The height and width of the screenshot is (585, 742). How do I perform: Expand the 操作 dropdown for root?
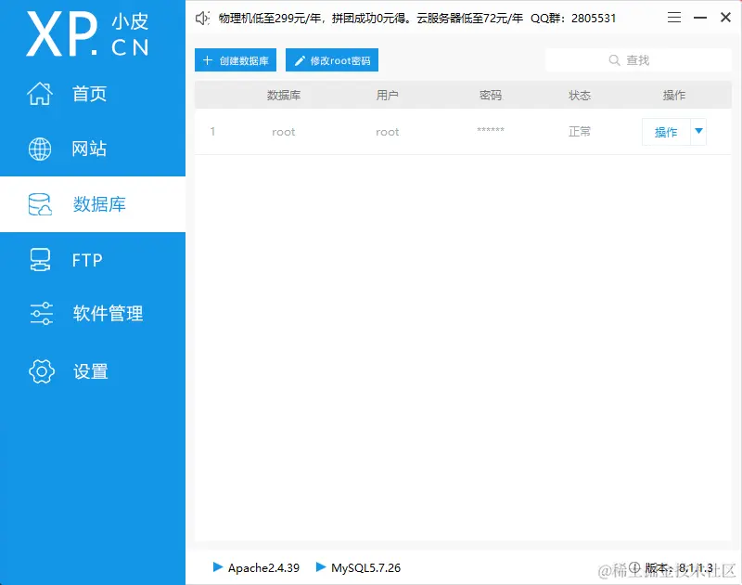click(698, 132)
